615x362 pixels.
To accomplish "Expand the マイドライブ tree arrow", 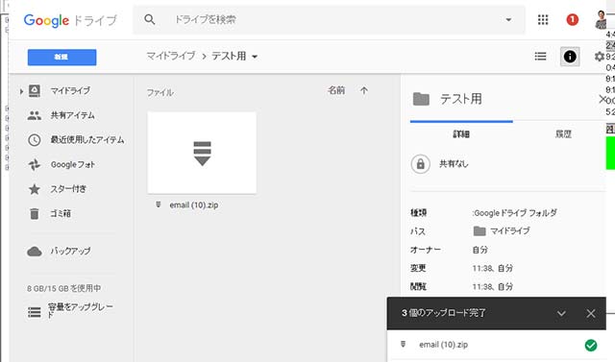I will coord(21,91).
